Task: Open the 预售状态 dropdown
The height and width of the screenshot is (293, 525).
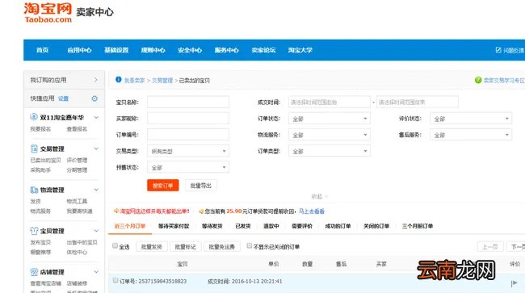Action: (x=188, y=167)
